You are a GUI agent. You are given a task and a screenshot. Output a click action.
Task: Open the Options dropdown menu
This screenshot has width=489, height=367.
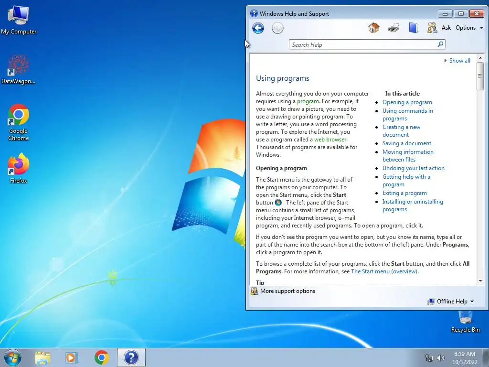(x=469, y=27)
